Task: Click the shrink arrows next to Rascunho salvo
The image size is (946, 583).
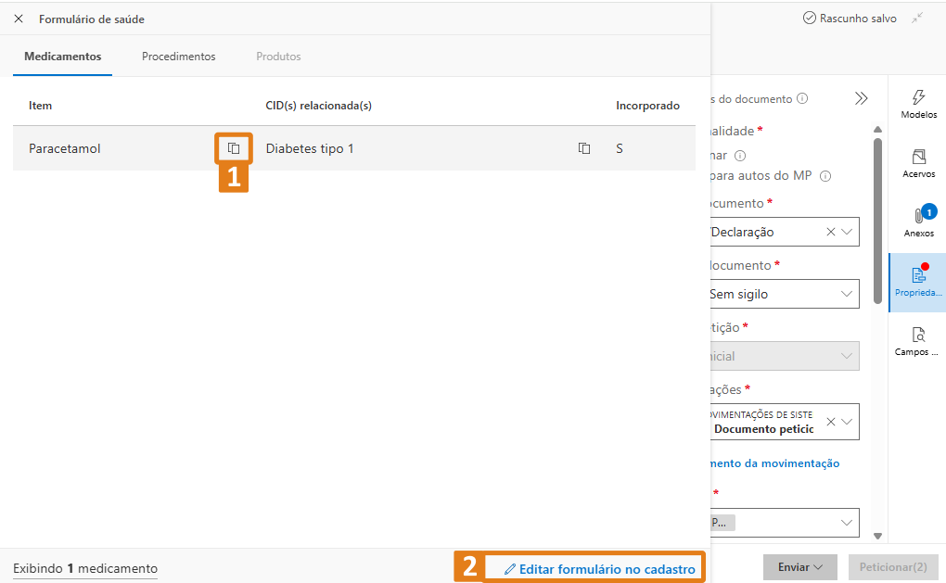Action: point(917,19)
